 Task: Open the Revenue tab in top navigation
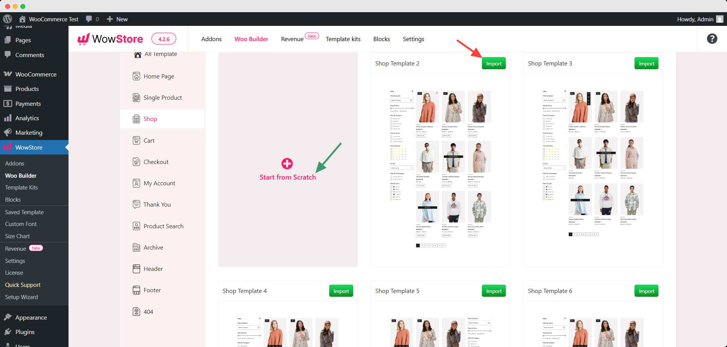click(x=292, y=39)
